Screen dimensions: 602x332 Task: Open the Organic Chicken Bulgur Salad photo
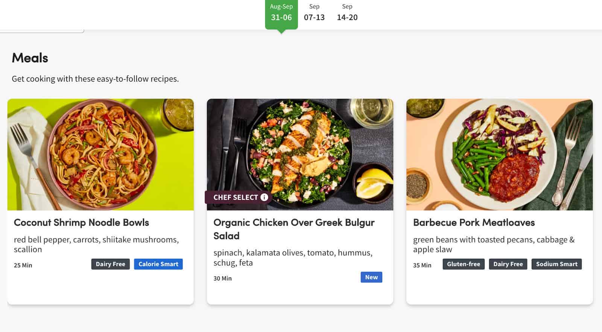coord(300,150)
